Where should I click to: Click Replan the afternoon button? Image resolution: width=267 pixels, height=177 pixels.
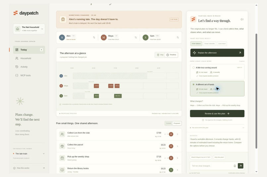point(217,53)
